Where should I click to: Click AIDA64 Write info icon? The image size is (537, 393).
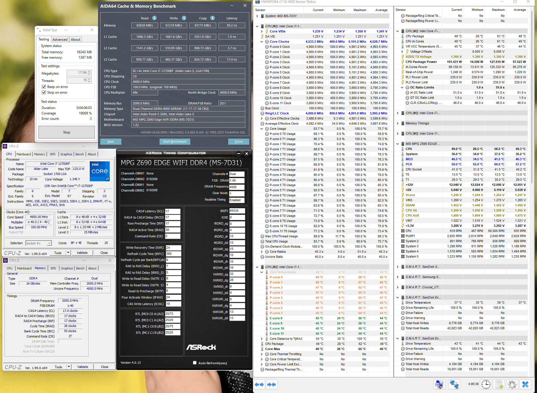click(x=184, y=18)
